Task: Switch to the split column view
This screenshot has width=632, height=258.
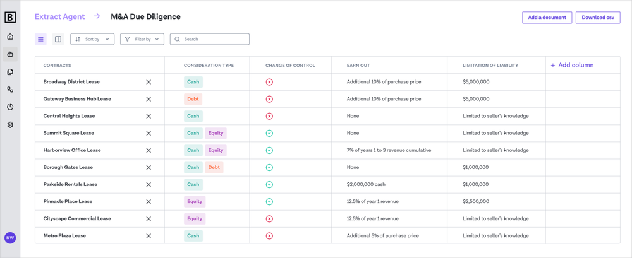Action: pos(58,39)
